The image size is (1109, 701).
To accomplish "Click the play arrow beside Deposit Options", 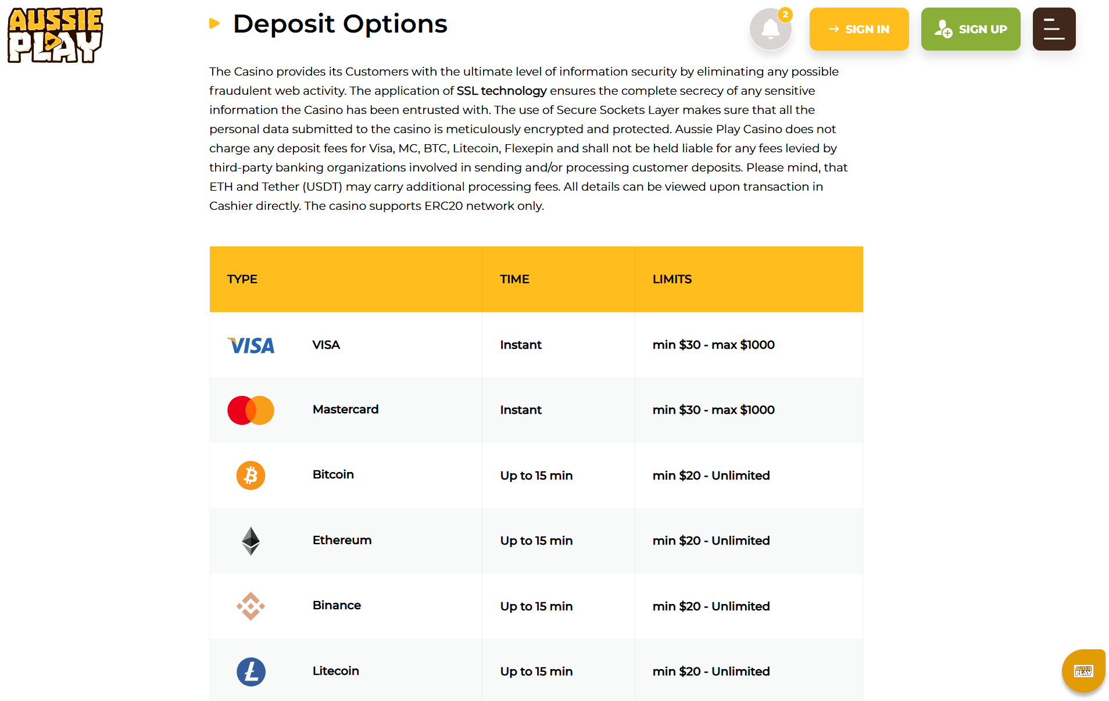I will pos(214,24).
